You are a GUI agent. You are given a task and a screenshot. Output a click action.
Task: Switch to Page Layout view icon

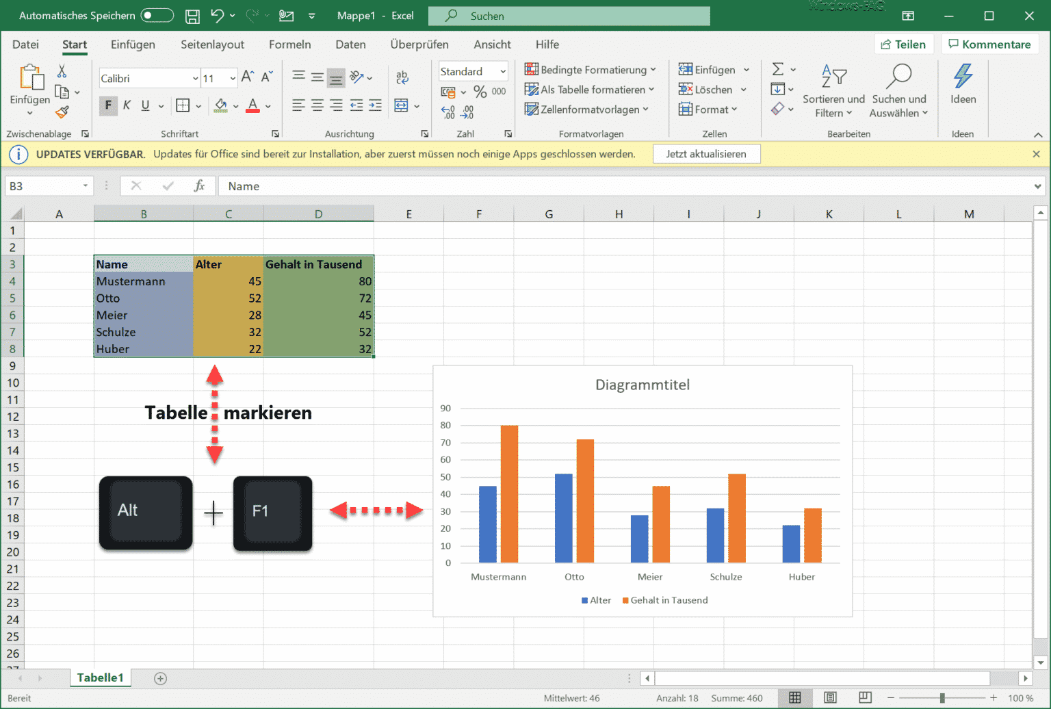830,697
